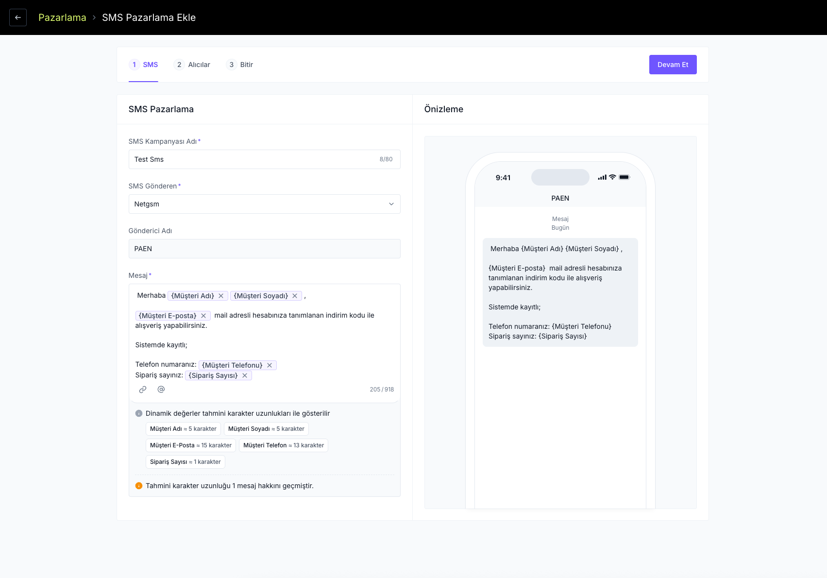This screenshot has height=578, width=827.
Task: Open the Pazarlama breadcrumb link
Action: pyautogui.click(x=62, y=17)
